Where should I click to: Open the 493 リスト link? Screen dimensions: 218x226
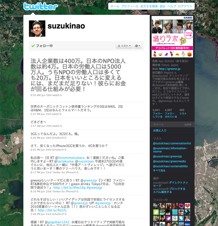pos(183,112)
